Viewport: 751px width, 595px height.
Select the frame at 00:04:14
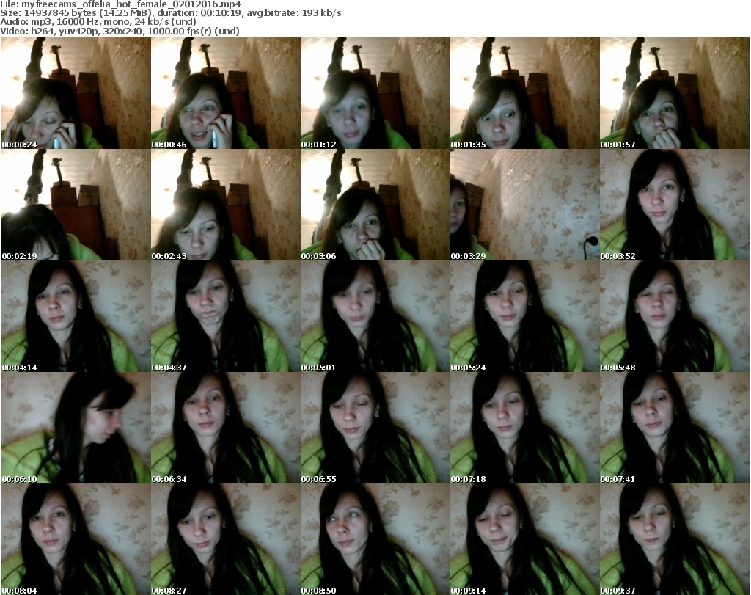coord(76,317)
